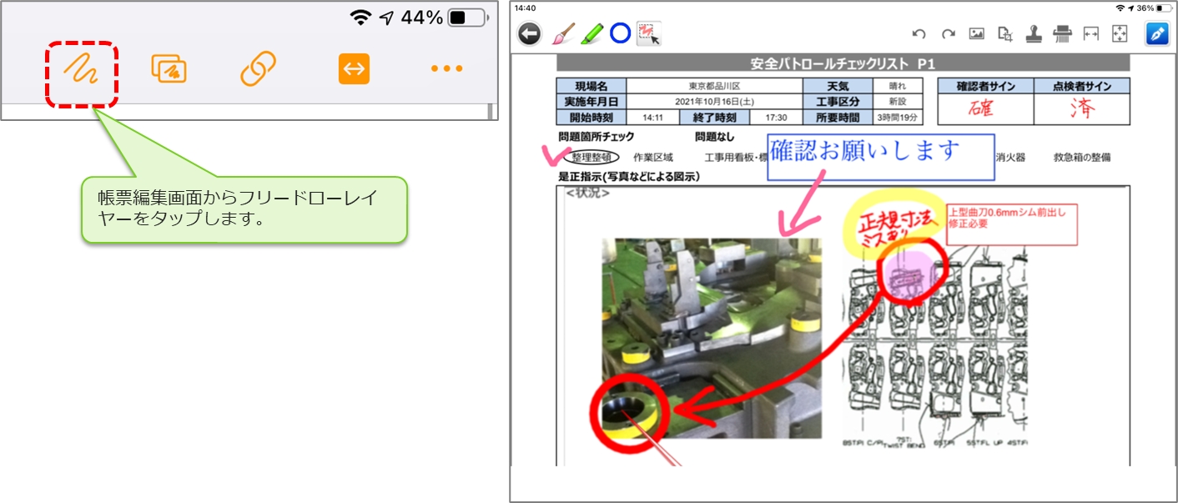
Task: Tap the duration value 3時間19分
Action: 898,118
